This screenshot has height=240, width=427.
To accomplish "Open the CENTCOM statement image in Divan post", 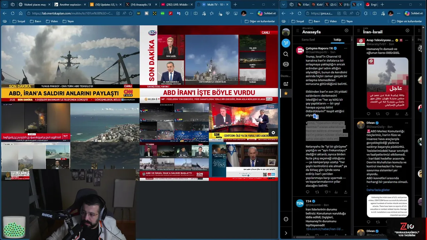I will (x=387, y=206).
